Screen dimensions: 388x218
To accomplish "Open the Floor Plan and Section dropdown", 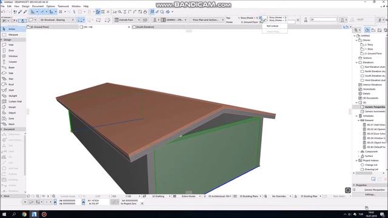I will [207, 20].
